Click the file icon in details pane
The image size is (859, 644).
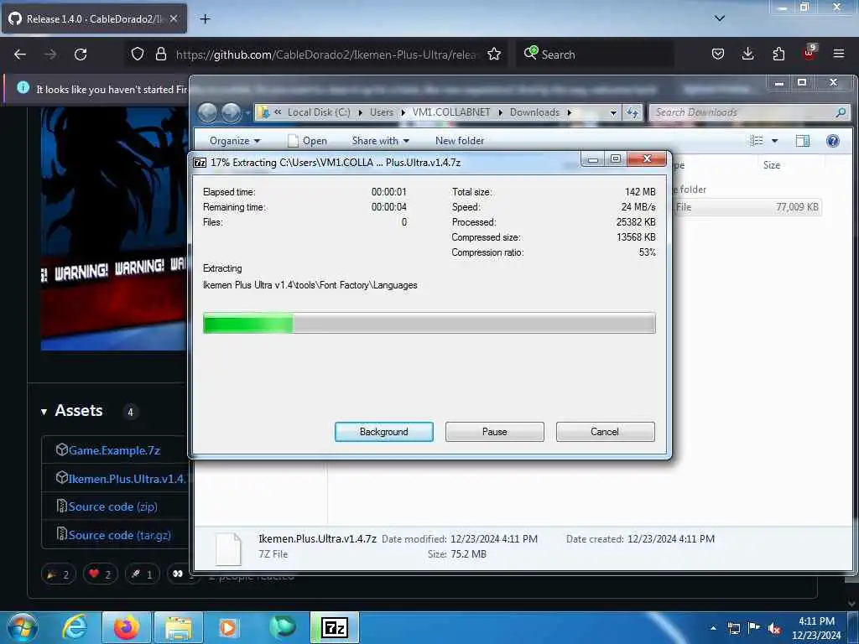click(228, 548)
